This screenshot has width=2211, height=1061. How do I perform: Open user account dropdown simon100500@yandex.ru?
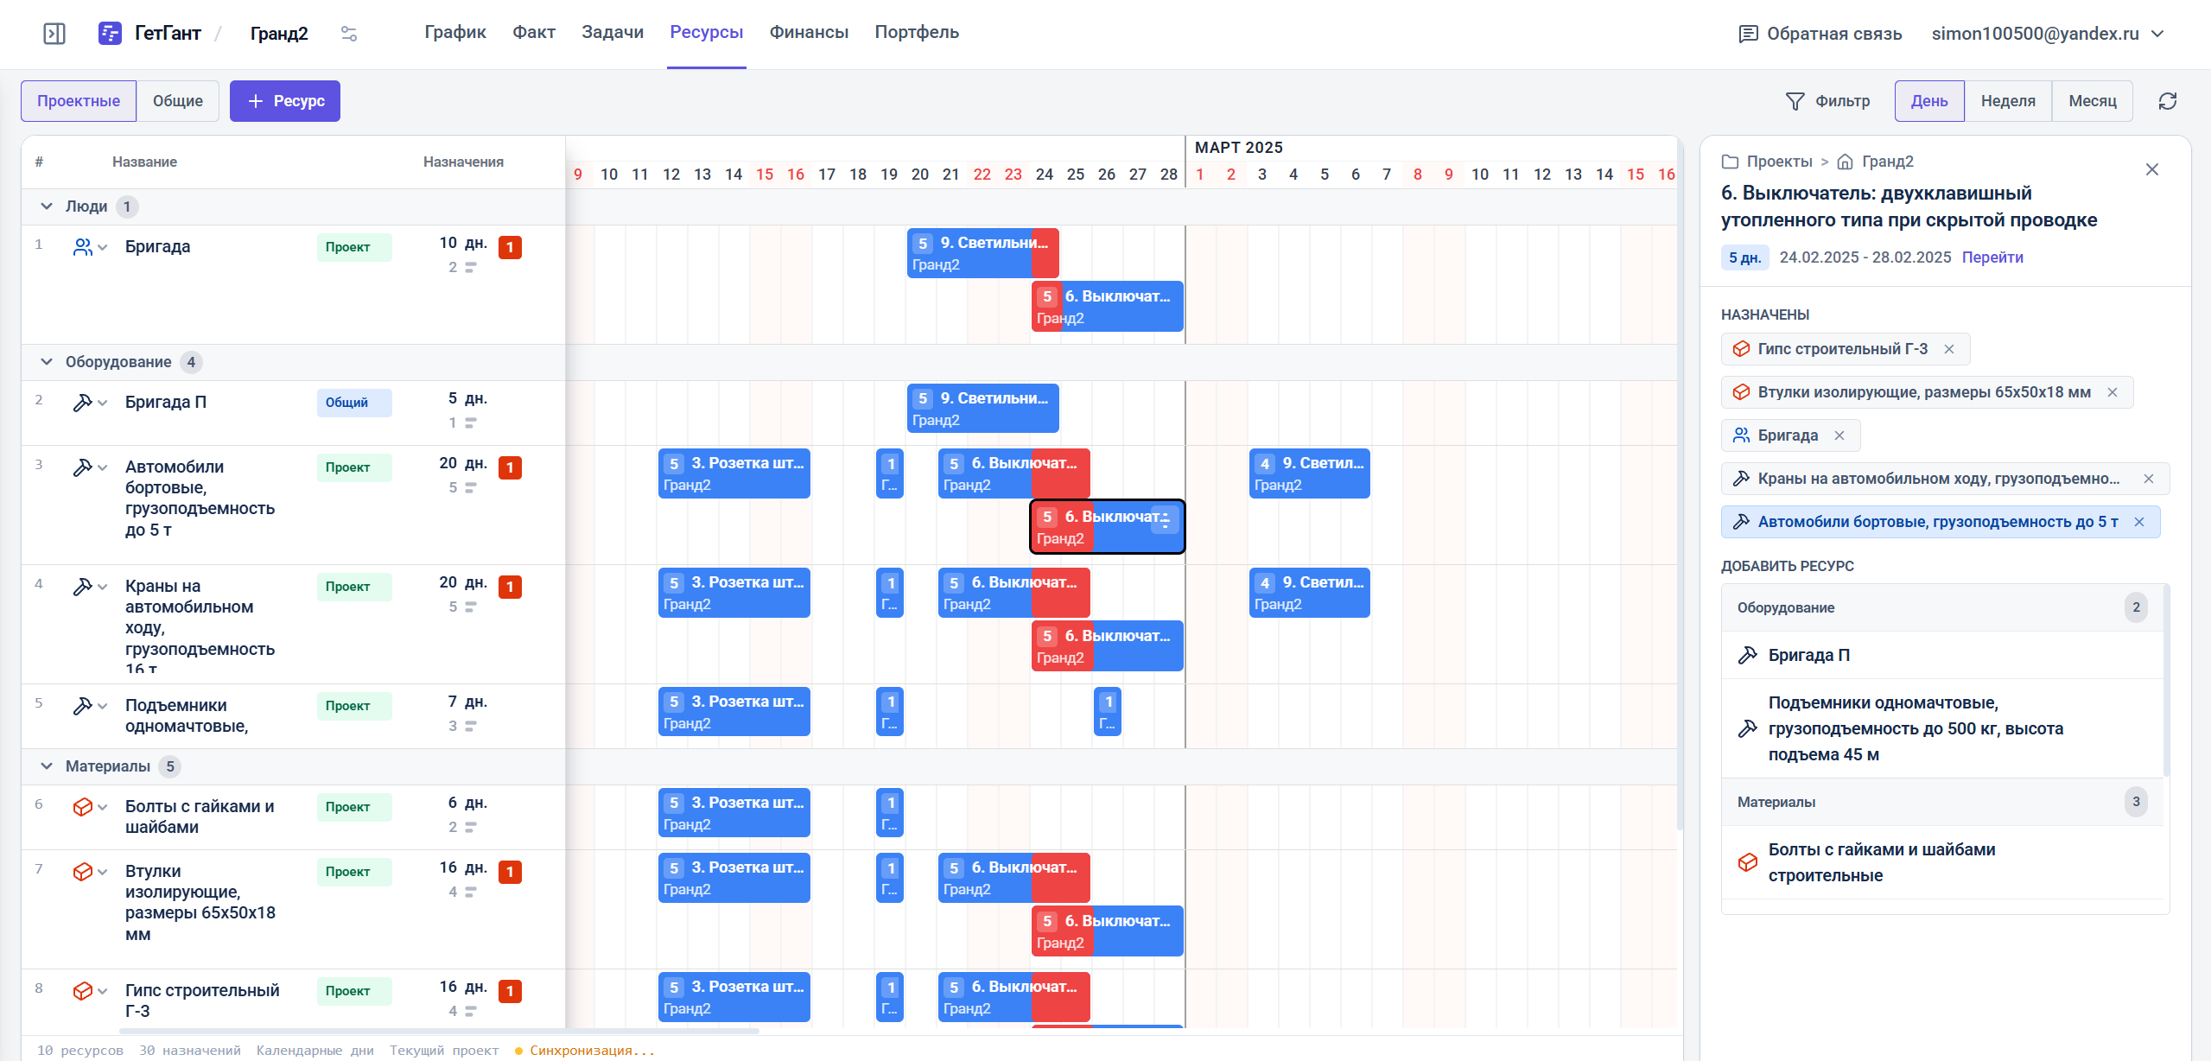point(2049,34)
